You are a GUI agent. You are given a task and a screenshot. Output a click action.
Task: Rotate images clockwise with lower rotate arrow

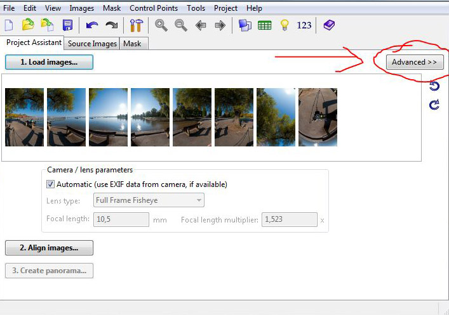(x=434, y=105)
